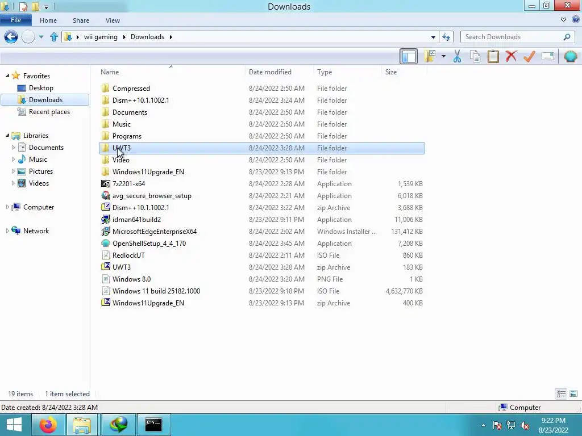This screenshot has width=582, height=436.
Task: Select the 7z2201-x64 application icon
Action: coord(105,183)
